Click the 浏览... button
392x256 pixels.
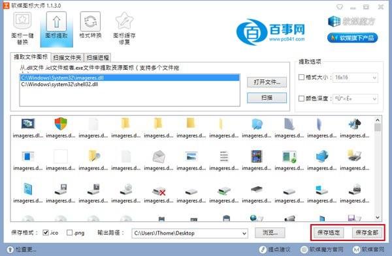(x=270, y=233)
